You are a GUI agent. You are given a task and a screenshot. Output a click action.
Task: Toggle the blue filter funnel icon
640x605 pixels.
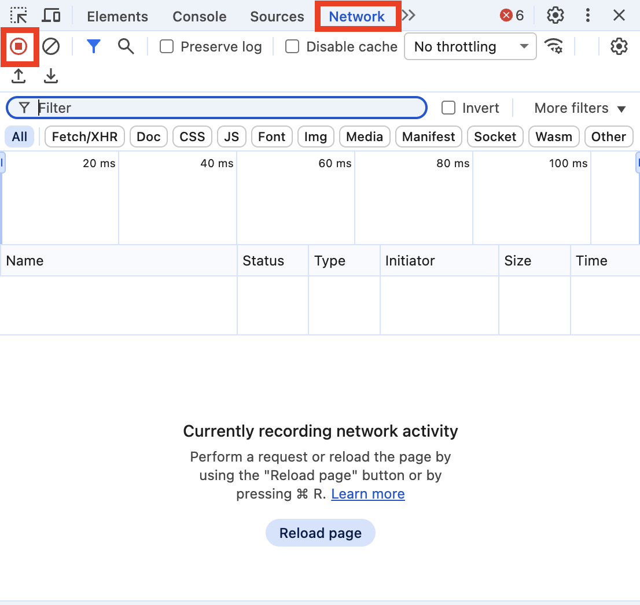click(94, 46)
